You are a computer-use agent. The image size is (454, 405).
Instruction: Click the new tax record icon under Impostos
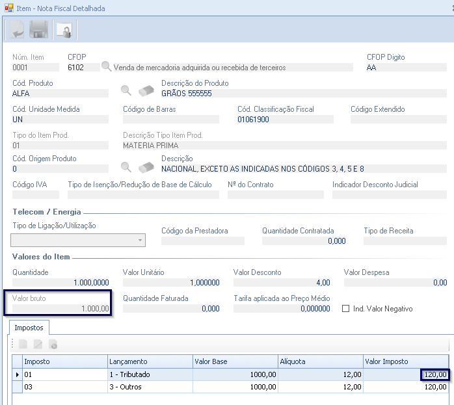[23, 345]
